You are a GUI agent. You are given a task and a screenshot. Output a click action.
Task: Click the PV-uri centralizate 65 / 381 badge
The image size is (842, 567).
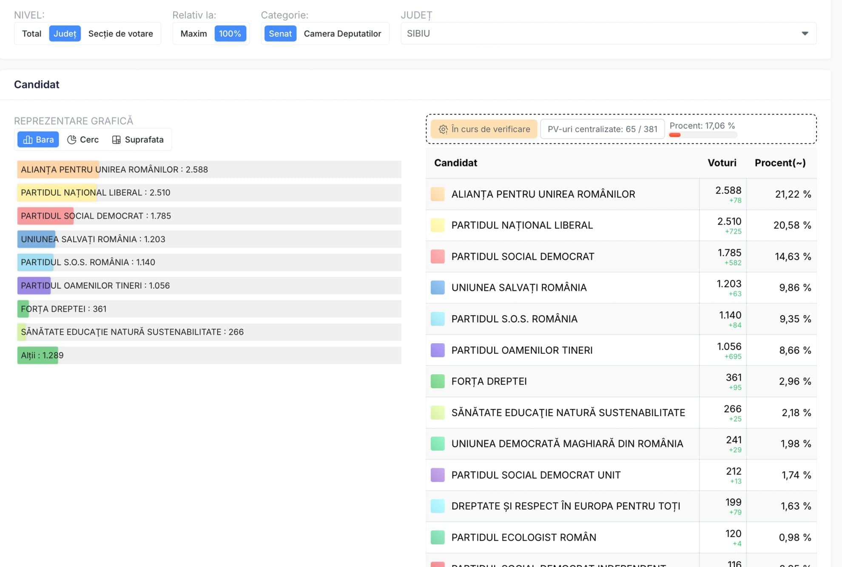602,129
